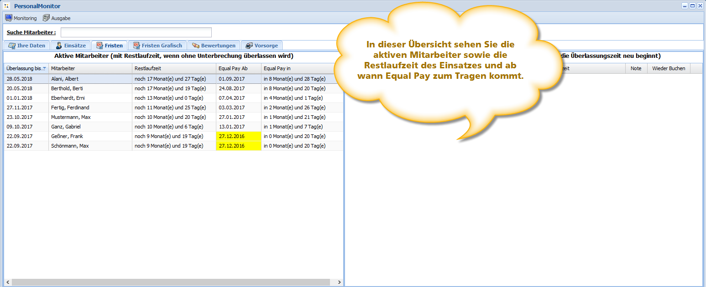Click the Einsätze person icon
The height and width of the screenshot is (287, 706).
coord(59,46)
